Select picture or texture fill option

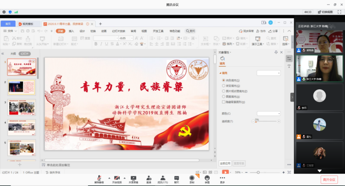223,91
